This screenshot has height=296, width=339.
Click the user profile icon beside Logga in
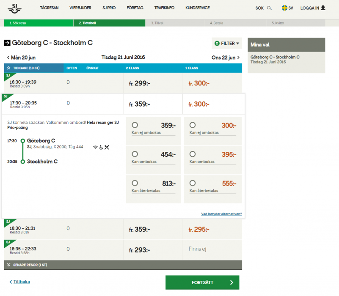click(x=323, y=8)
